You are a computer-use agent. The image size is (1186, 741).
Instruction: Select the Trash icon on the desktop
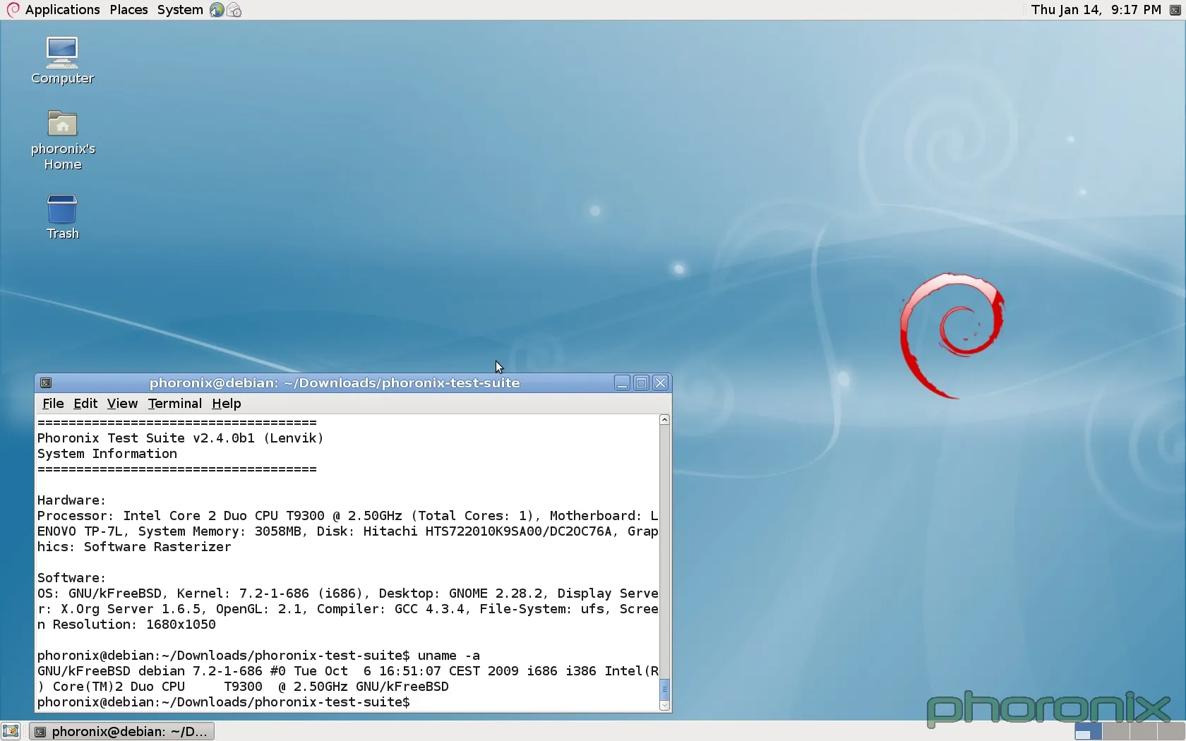click(x=62, y=217)
